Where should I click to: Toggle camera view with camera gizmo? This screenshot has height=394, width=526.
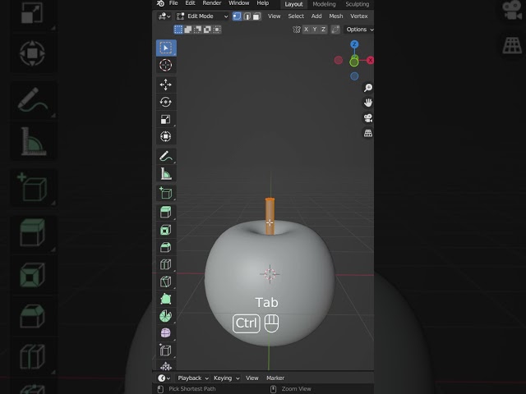[368, 118]
